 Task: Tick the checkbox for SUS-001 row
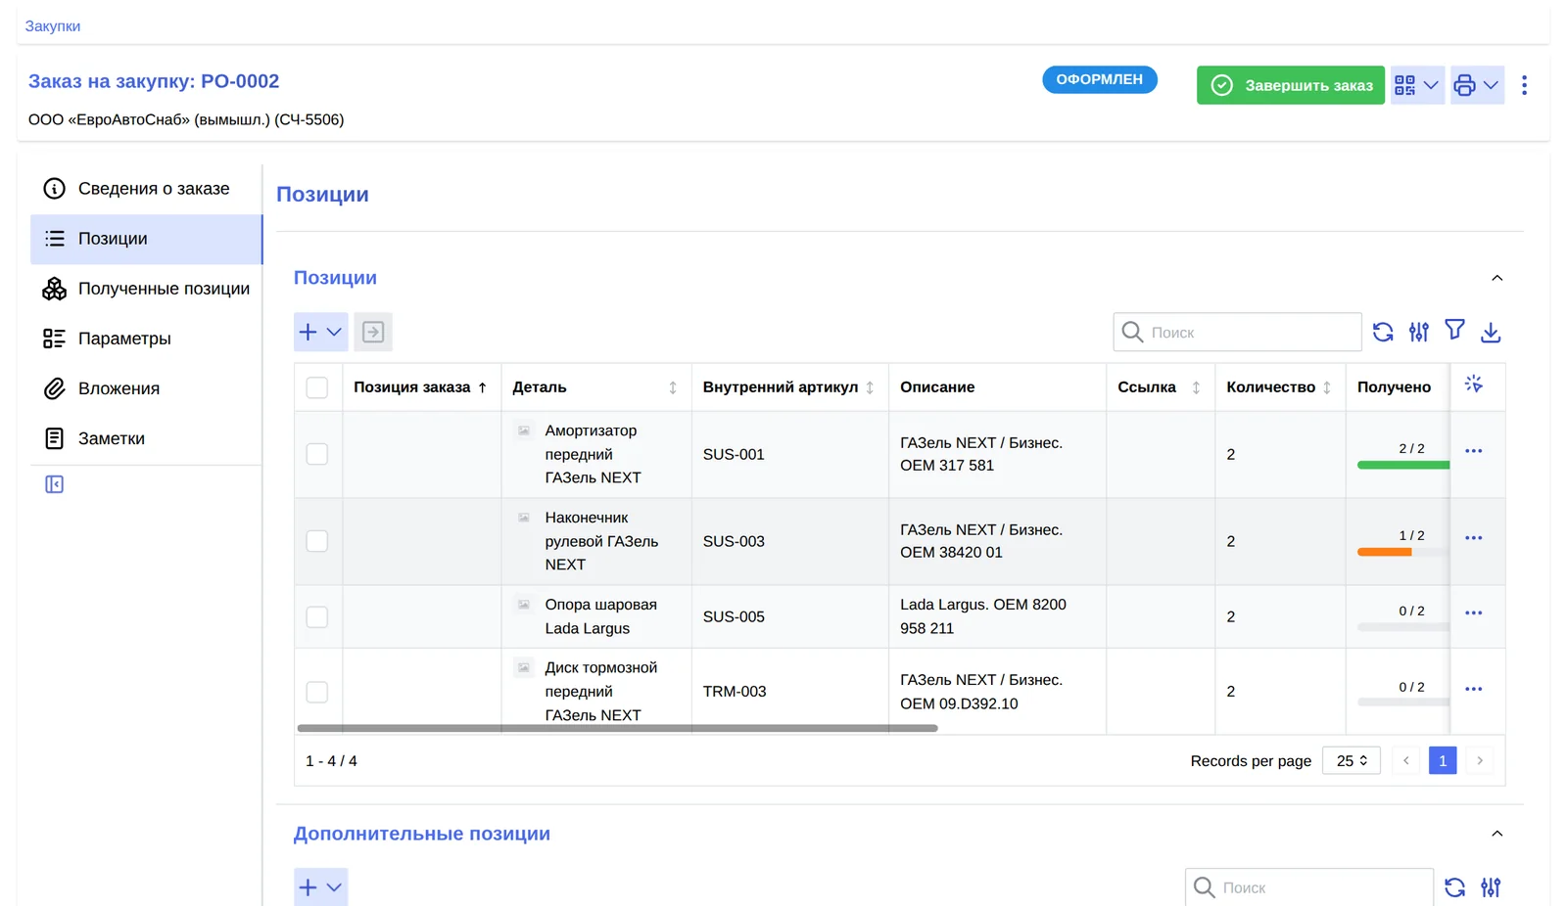317,454
